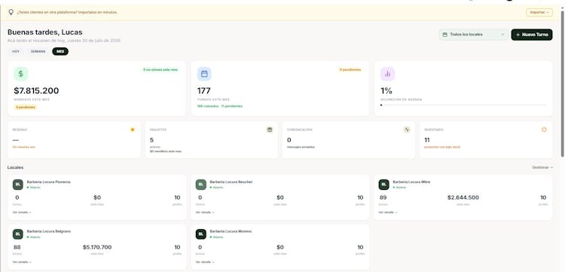Click the vertical page scrollbar
Image resolution: width=565 pixels, height=272 pixels.
(562, 84)
